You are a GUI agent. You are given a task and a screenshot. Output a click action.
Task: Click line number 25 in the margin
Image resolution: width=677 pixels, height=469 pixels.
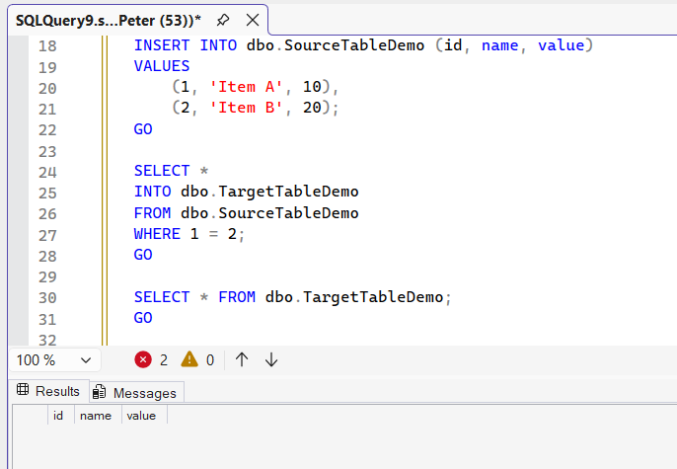tap(46, 192)
